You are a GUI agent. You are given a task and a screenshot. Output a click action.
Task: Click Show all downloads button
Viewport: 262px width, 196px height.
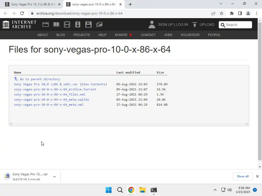tap(243, 176)
